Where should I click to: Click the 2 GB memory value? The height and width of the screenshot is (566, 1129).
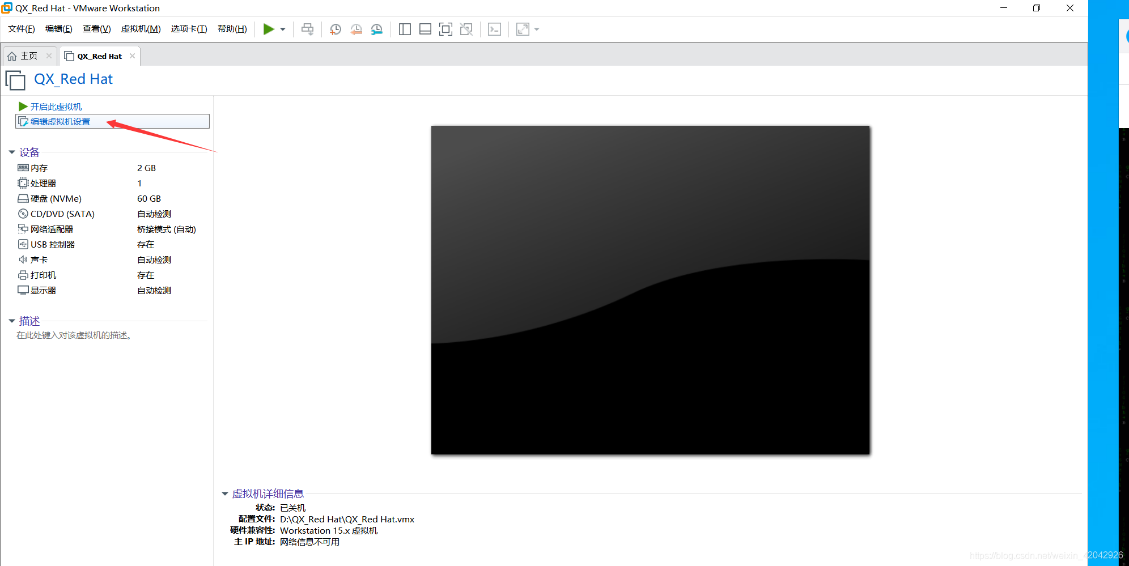tap(146, 168)
